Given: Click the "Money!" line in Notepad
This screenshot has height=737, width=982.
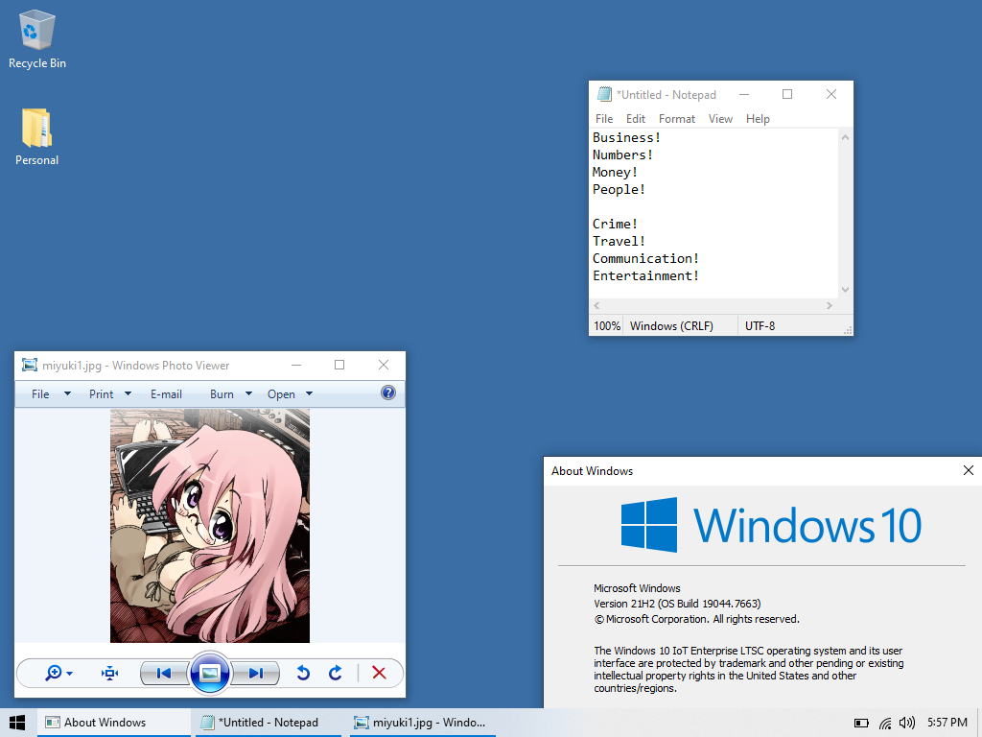Looking at the screenshot, I should pos(615,173).
